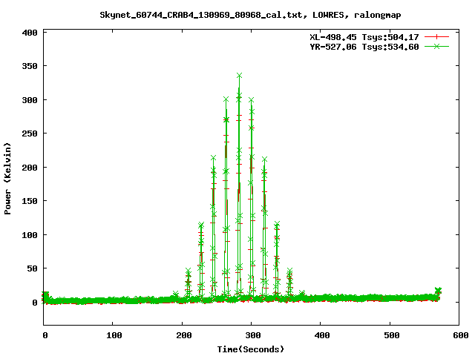Click the y-axis tick label 50

click(x=33, y=268)
